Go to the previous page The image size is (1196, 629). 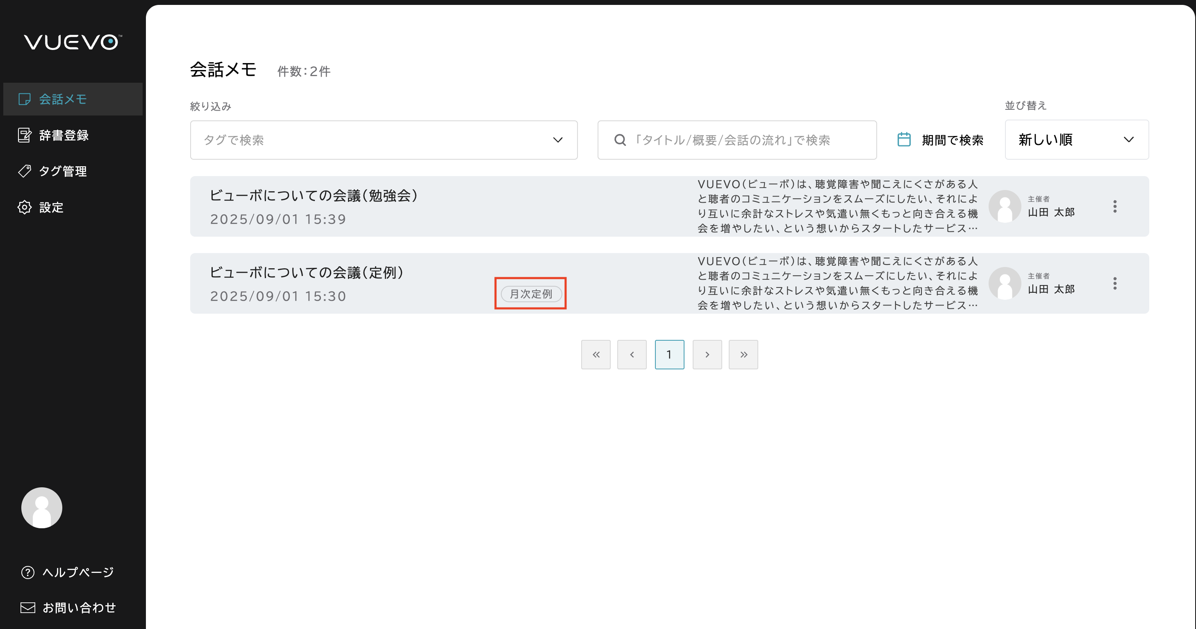pos(632,354)
